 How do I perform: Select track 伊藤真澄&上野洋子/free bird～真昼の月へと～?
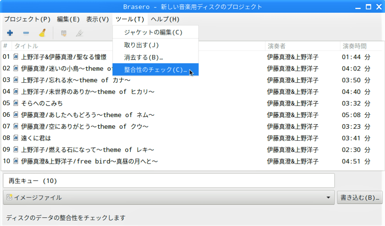(89, 161)
